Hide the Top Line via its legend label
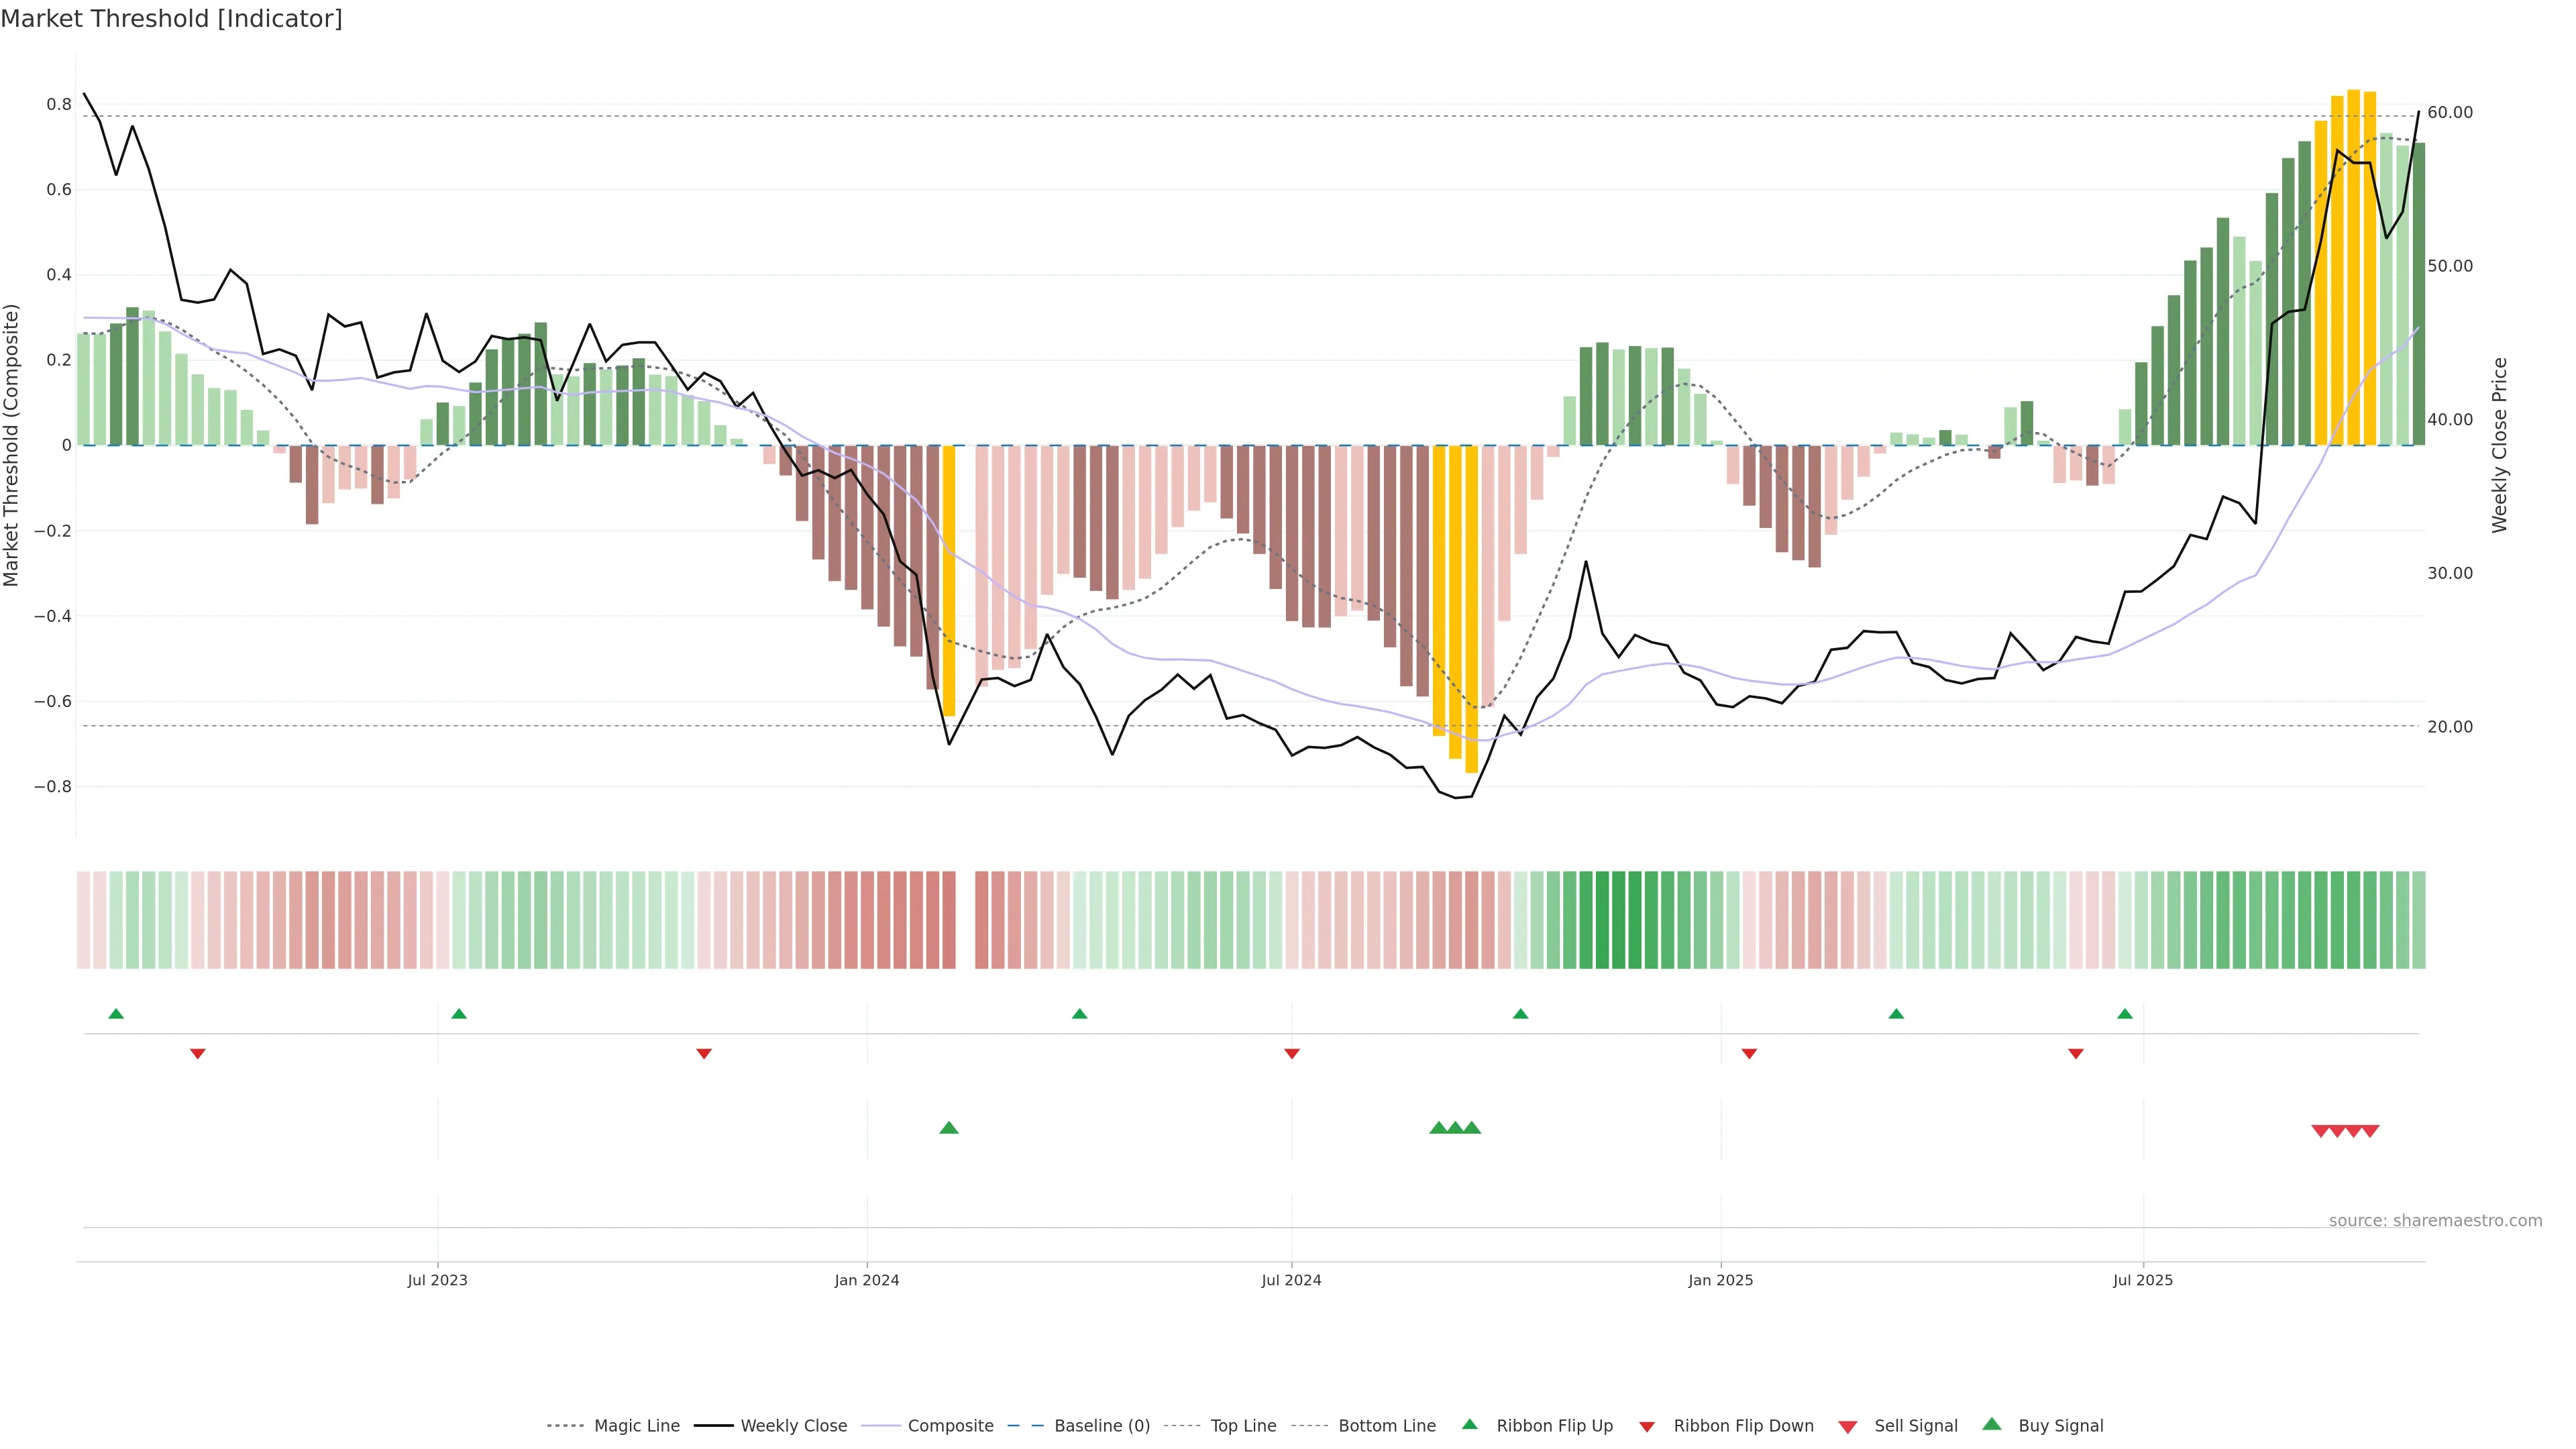2576x1449 pixels. (1243, 1426)
